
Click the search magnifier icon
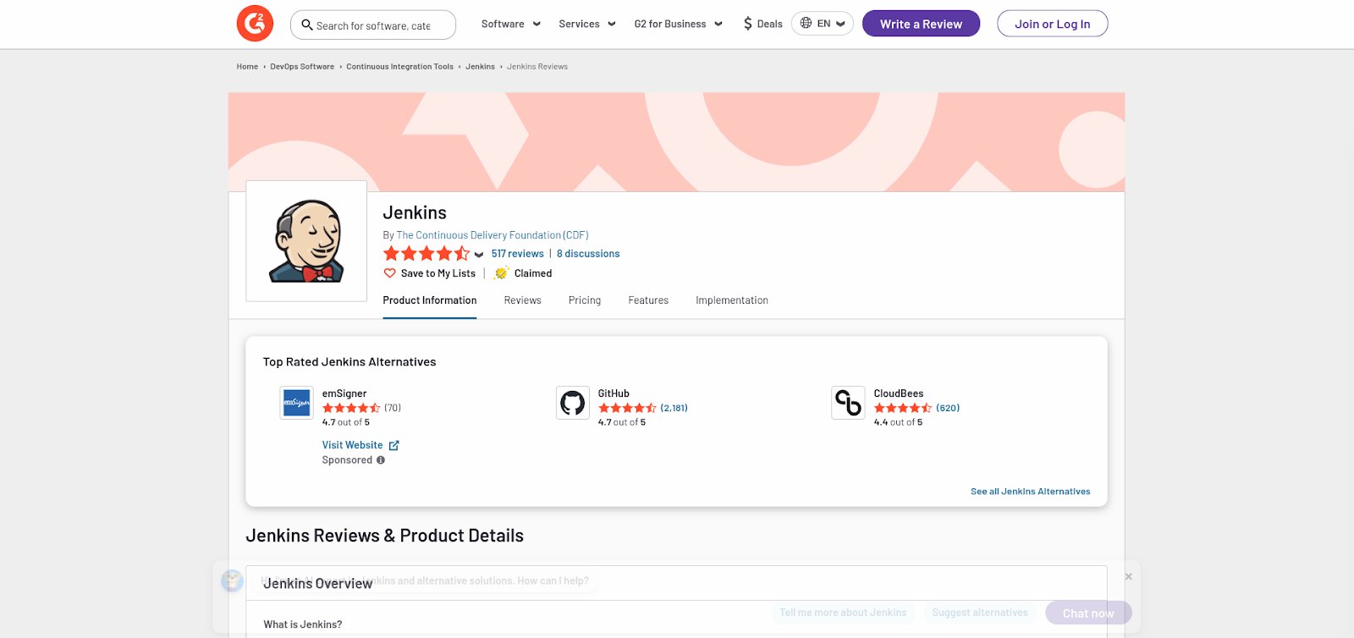(x=307, y=25)
